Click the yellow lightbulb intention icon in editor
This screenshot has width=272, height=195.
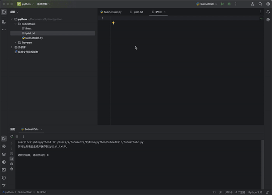click(113, 23)
